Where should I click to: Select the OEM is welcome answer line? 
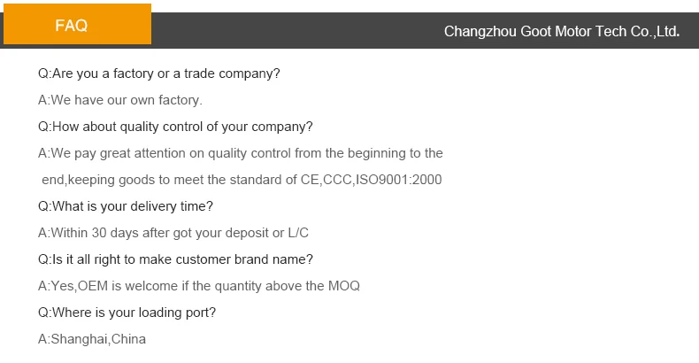click(x=199, y=286)
